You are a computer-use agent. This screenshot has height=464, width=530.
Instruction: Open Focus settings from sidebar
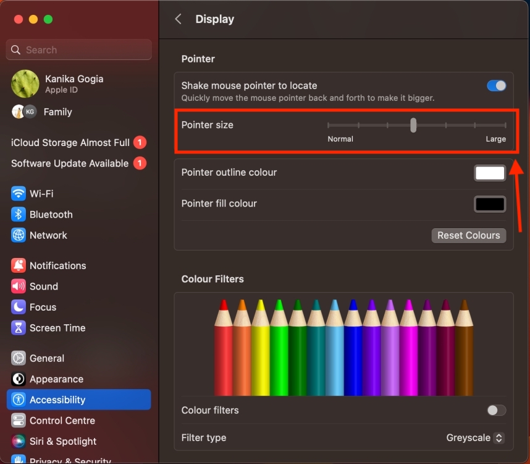click(x=19, y=307)
